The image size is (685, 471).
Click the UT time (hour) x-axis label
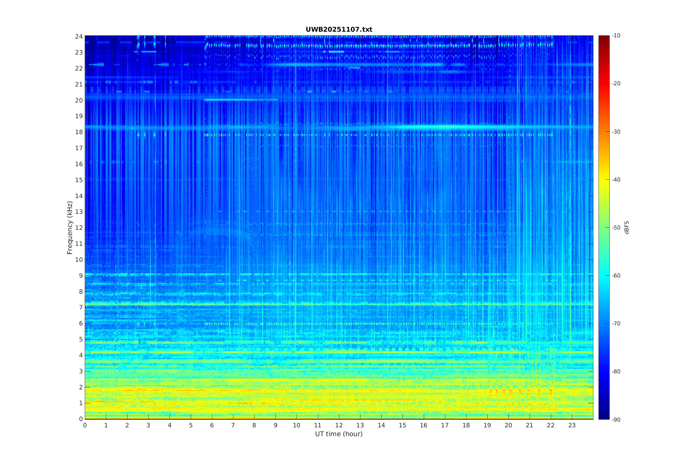(x=339, y=434)
